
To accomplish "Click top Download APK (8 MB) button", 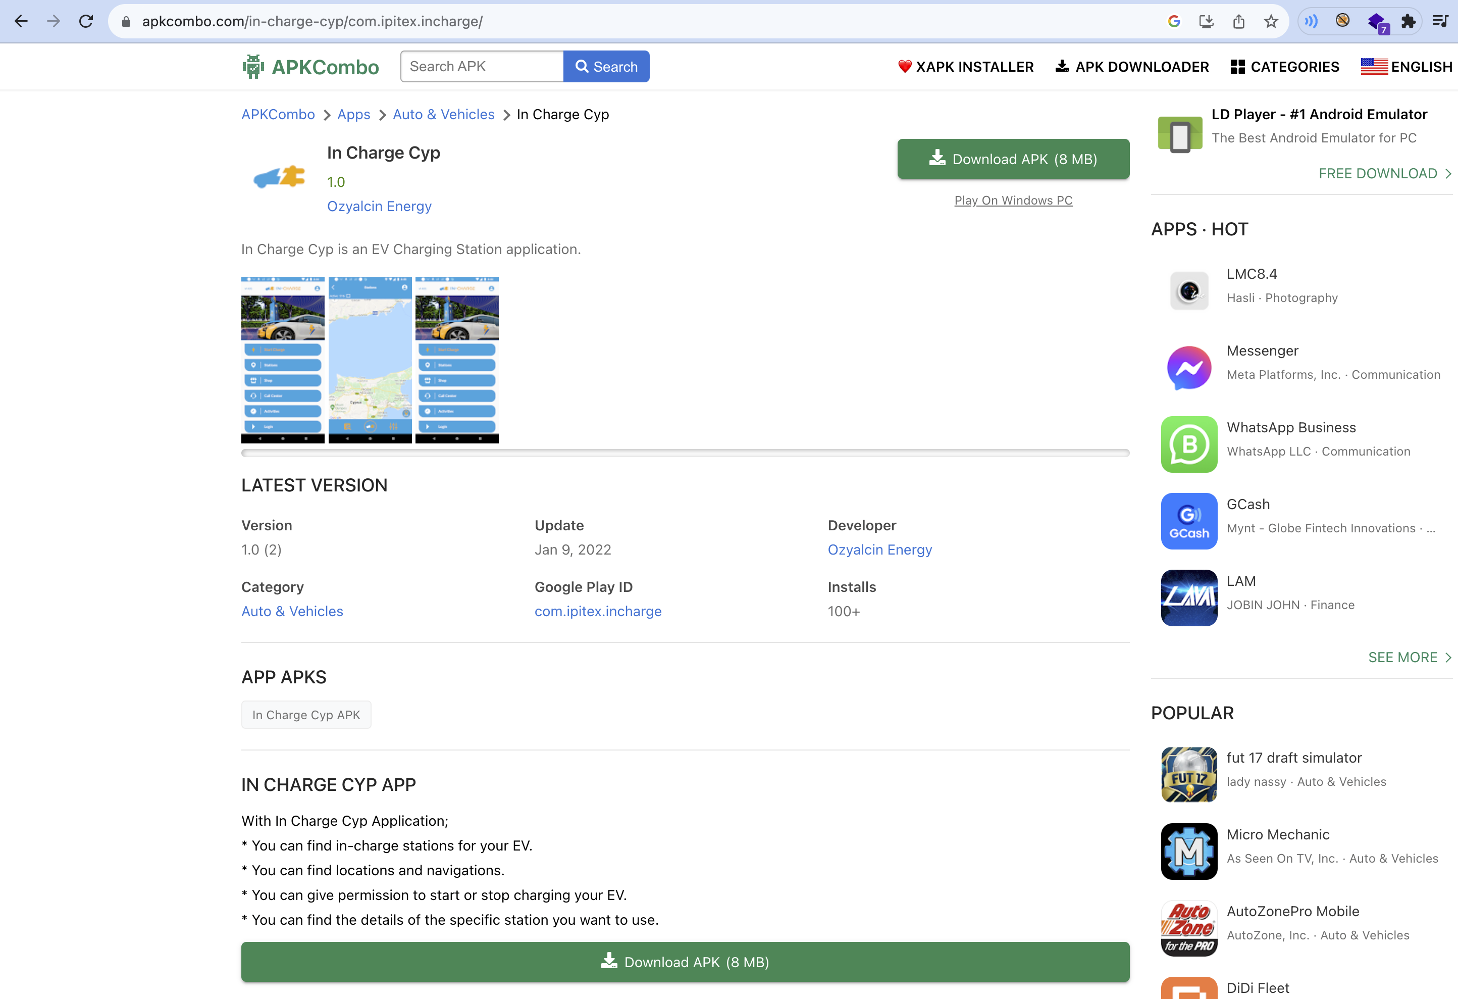I will (1013, 159).
